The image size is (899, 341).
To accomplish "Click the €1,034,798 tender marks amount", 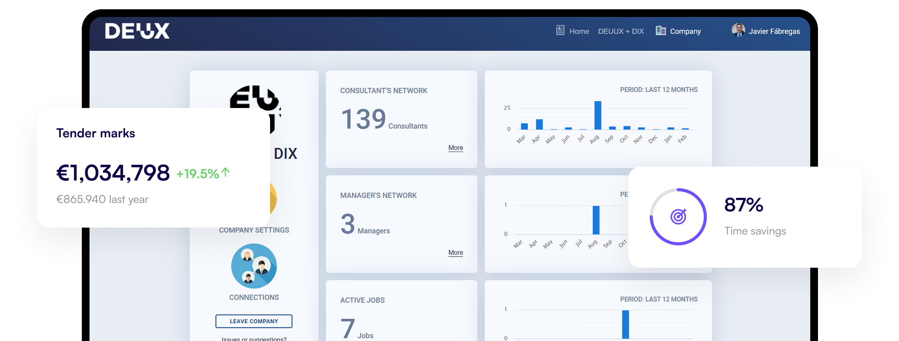I will (113, 172).
